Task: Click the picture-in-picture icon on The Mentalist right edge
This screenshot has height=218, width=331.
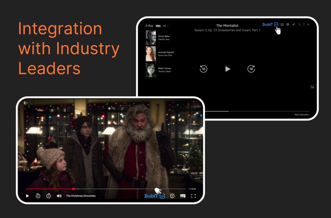Action: (x=312, y=87)
